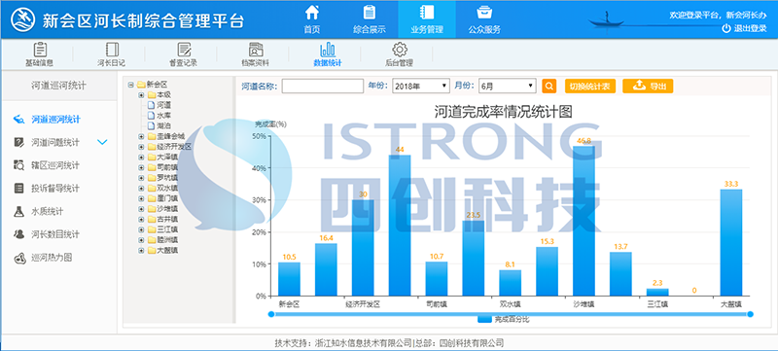Select 古井镇 in the tree
778x351 pixels.
(x=167, y=219)
